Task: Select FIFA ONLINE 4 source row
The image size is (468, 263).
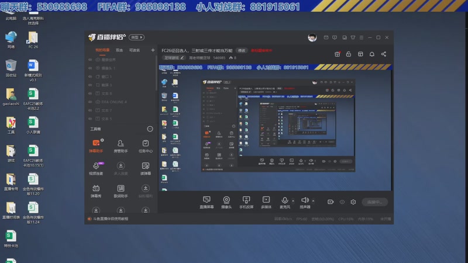Action: tap(121, 102)
